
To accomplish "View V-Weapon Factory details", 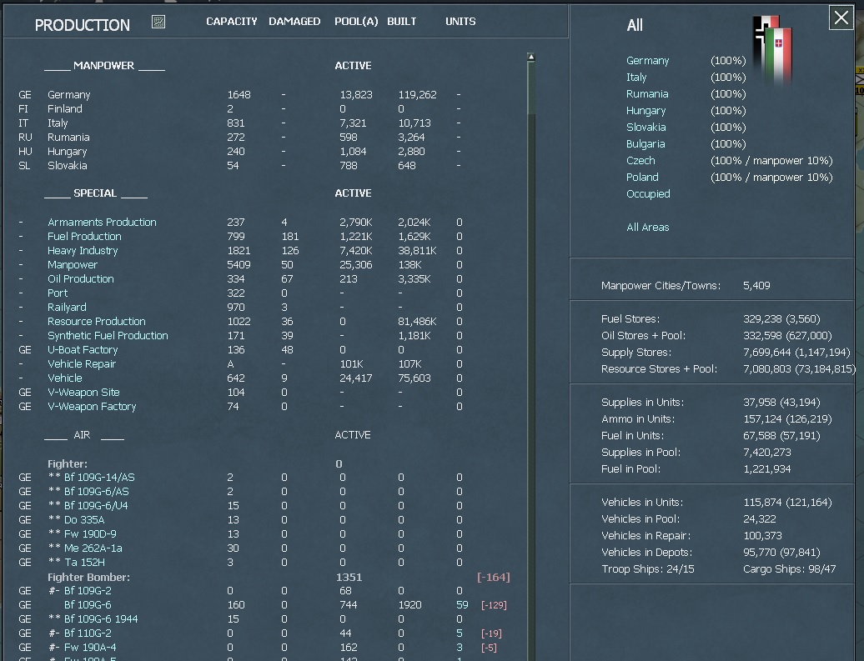I will tap(92, 406).
